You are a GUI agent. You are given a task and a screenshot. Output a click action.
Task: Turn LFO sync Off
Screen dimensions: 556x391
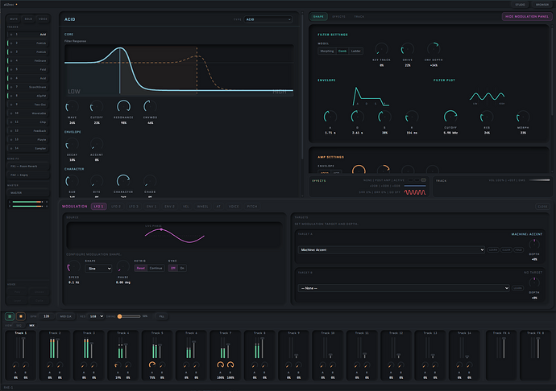[173, 268]
